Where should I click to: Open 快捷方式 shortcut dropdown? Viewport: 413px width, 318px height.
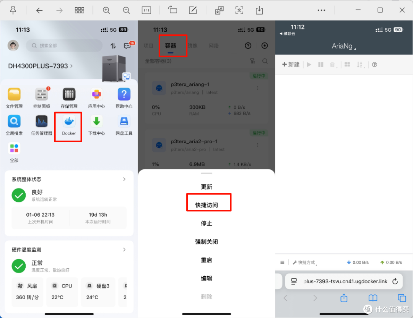[x=305, y=263]
